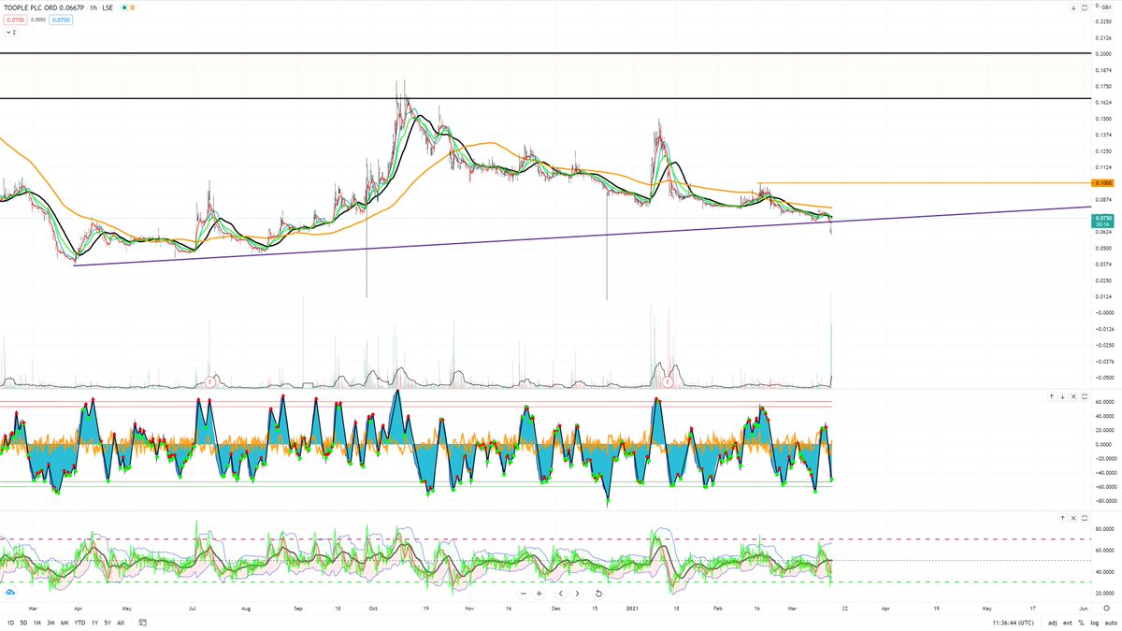Viewport: 1122px width, 631px height.
Task: Click the earnings marker near January 2021
Action: [669, 381]
